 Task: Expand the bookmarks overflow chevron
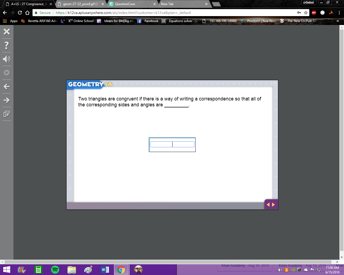[x=338, y=21]
